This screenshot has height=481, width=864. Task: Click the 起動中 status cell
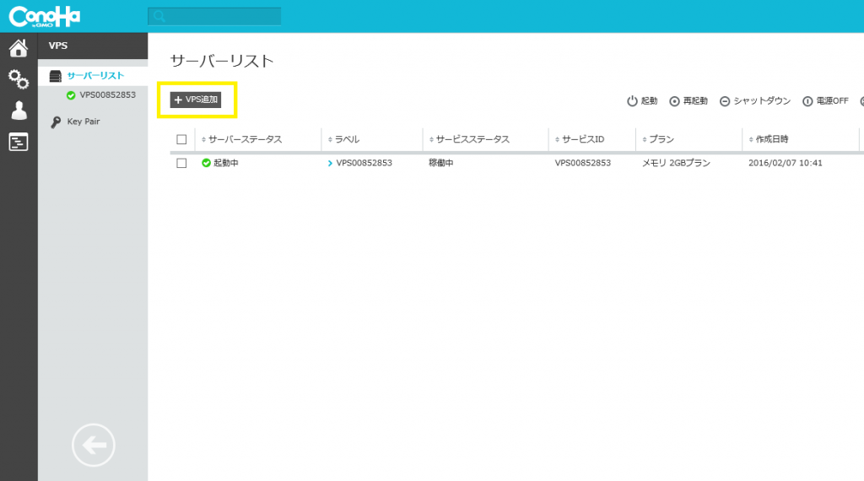[220, 163]
